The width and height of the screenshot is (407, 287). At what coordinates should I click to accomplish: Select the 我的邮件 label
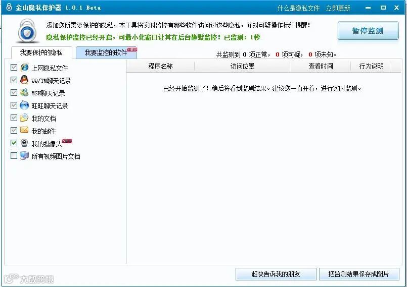tap(43, 131)
